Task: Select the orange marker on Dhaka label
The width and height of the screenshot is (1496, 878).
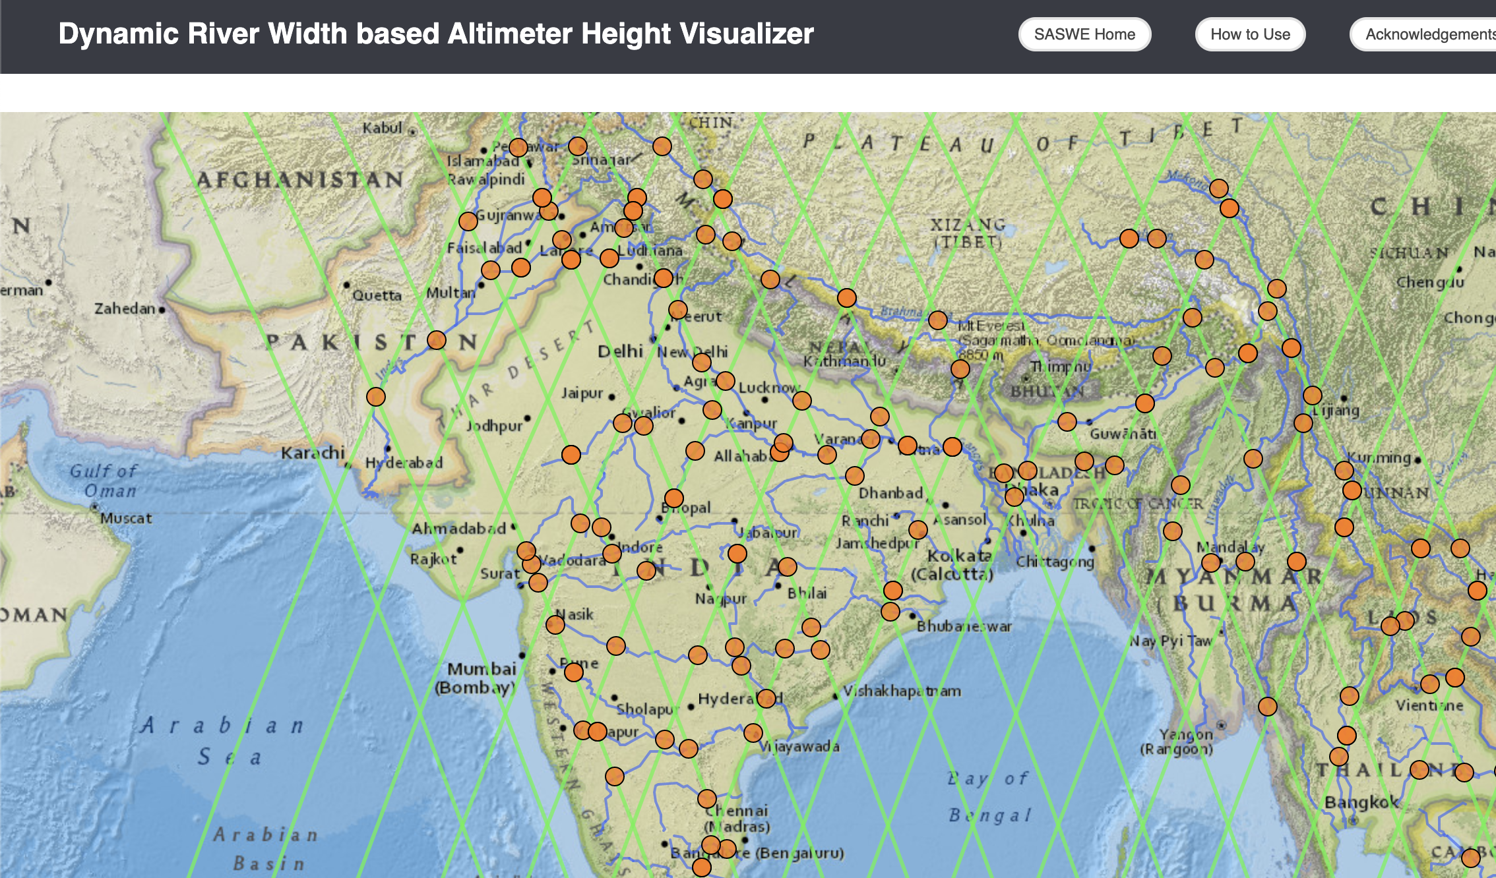Action: click(x=1014, y=496)
